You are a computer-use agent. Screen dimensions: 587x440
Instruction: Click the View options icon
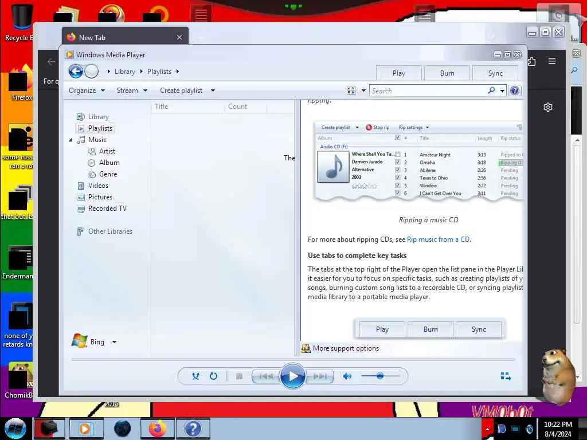pos(351,91)
